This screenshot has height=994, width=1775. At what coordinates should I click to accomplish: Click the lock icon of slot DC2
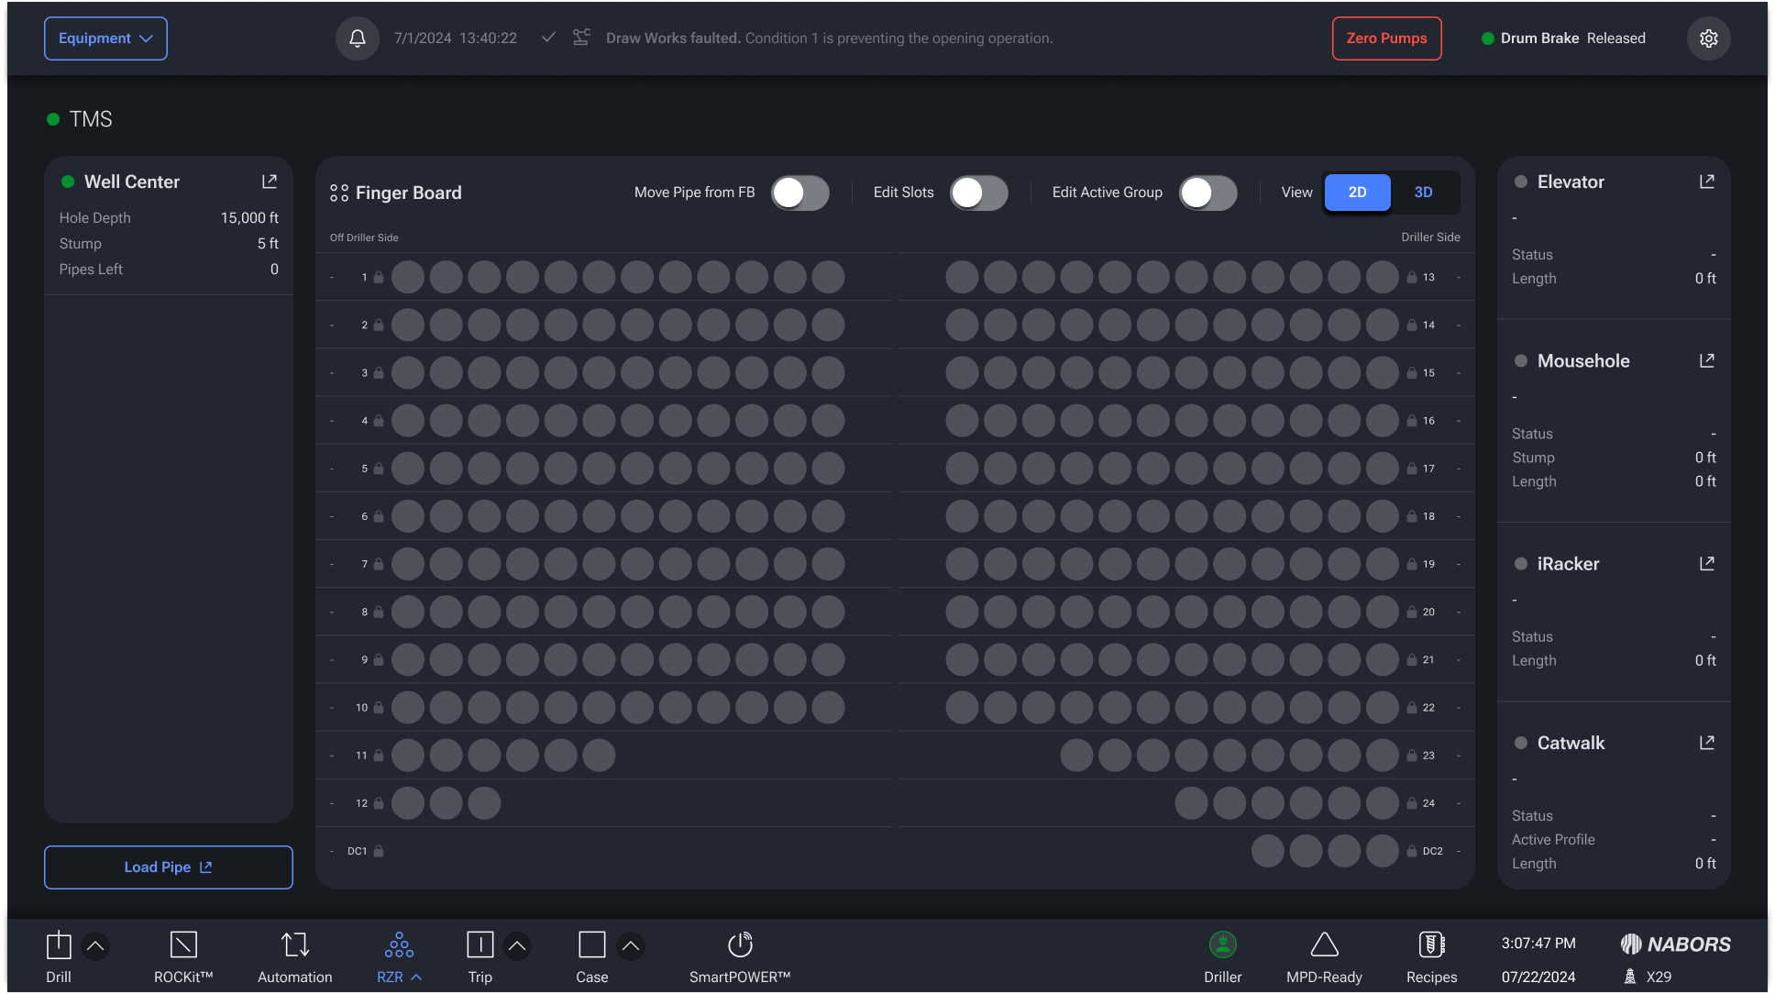point(1412,851)
